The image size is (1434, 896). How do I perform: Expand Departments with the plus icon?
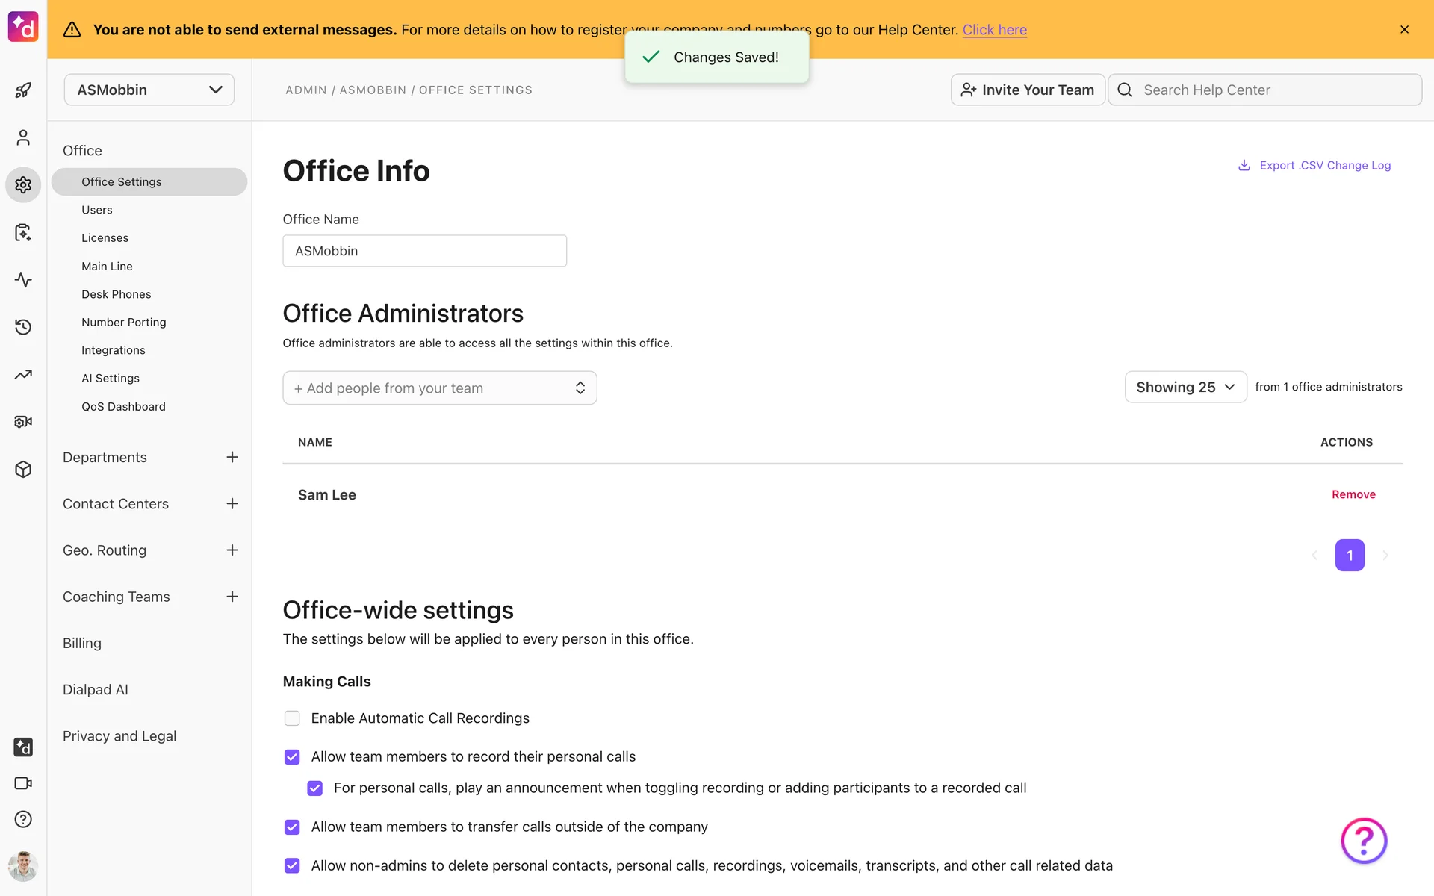tap(232, 457)
